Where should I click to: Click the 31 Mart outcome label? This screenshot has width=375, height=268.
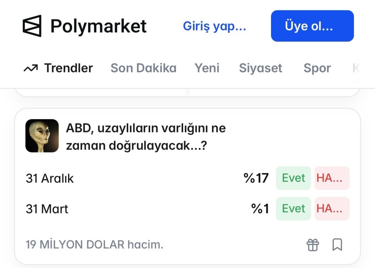(47, 209)
